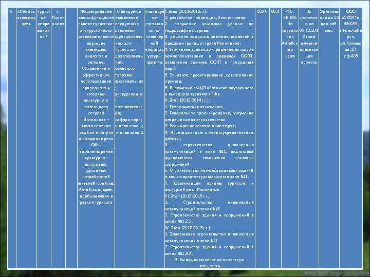The height and width of the screenshot is (277, 370).
Task: Click the status cell mentioning "05.12.2012 года"
Action: tap(309, 37)
